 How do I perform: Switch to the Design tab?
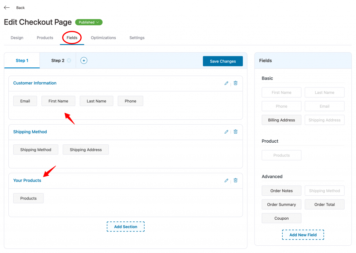pyautogui.click(x=17, y=37)
